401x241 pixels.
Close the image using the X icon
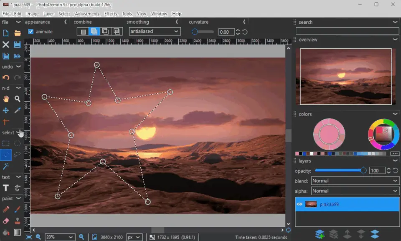click(x=5, y=45)
